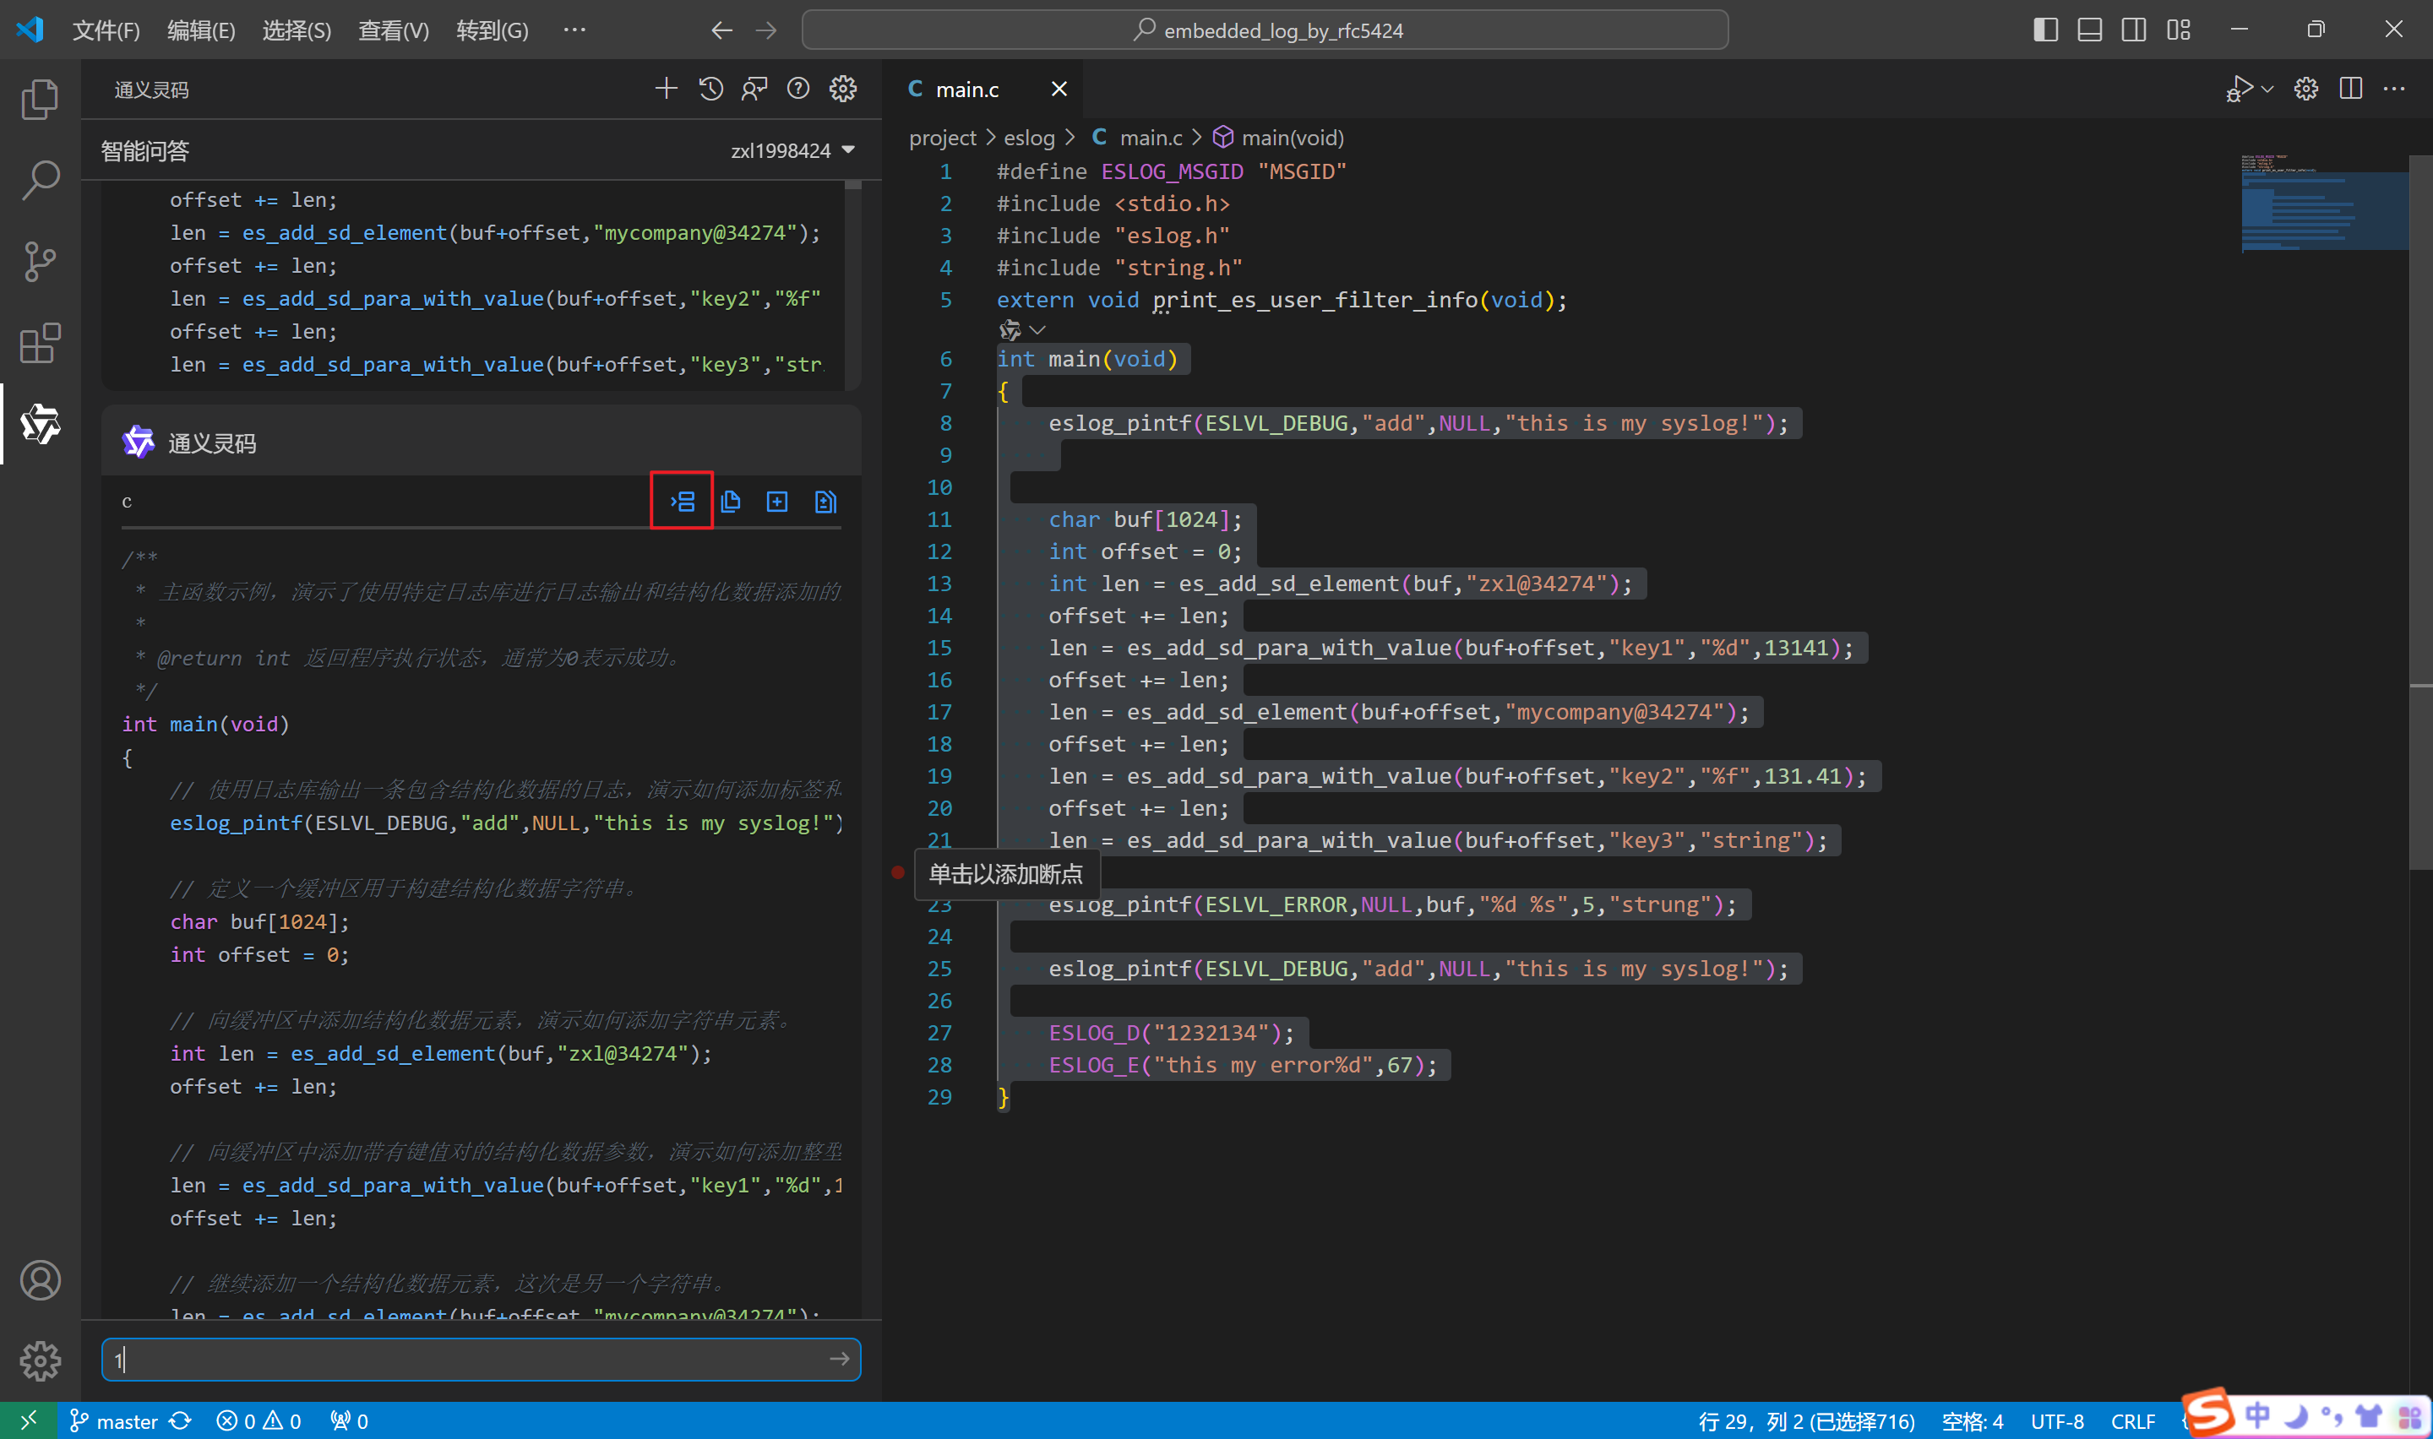Viewport: 2433px width, 1439px height.
Task: Create new file from code icon
Action: [776, 502]
